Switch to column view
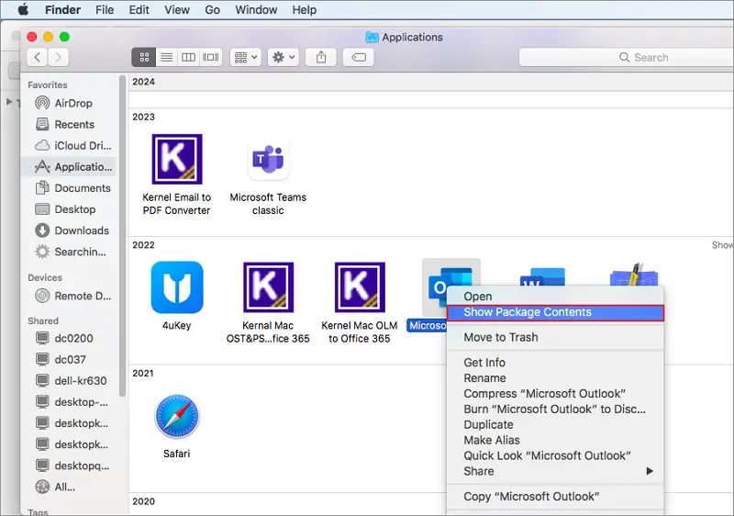Viewport: 734px width, 516px height. pyautogui.click(x=188, y=57)
